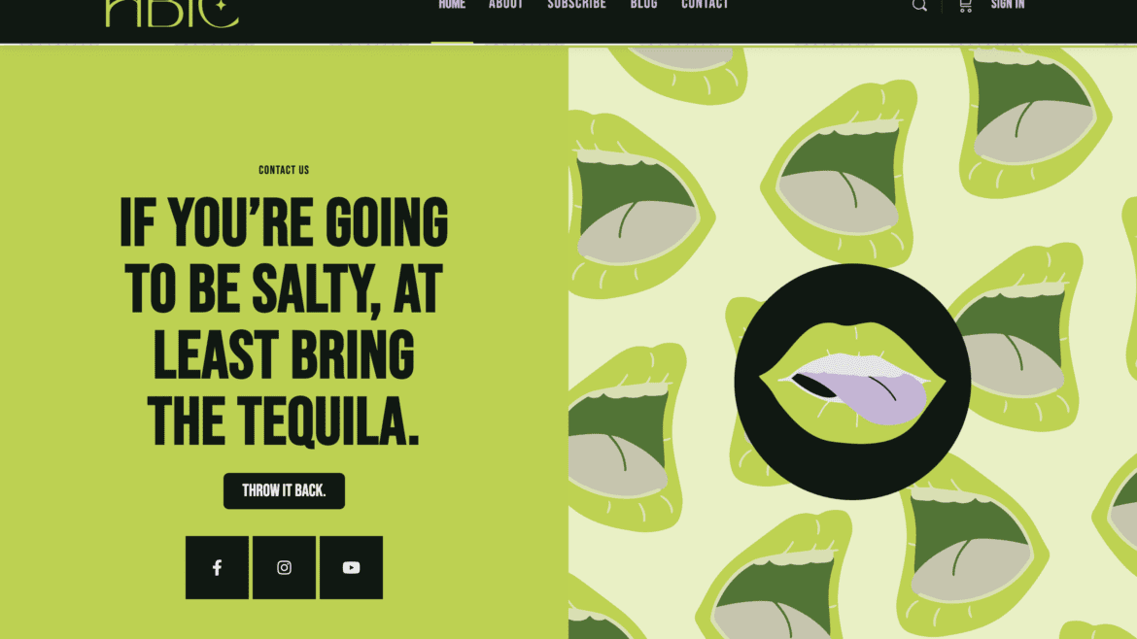Click the Throw It Back button
1137x639 pixels.
click(284, 490)
